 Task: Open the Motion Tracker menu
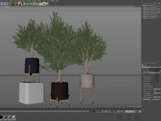(21, 1)
